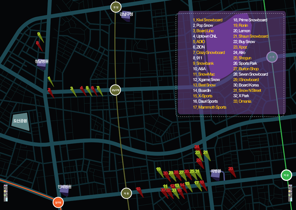Click map marker number 9
The image size is (296, 210).
click(x=40, y=37)
